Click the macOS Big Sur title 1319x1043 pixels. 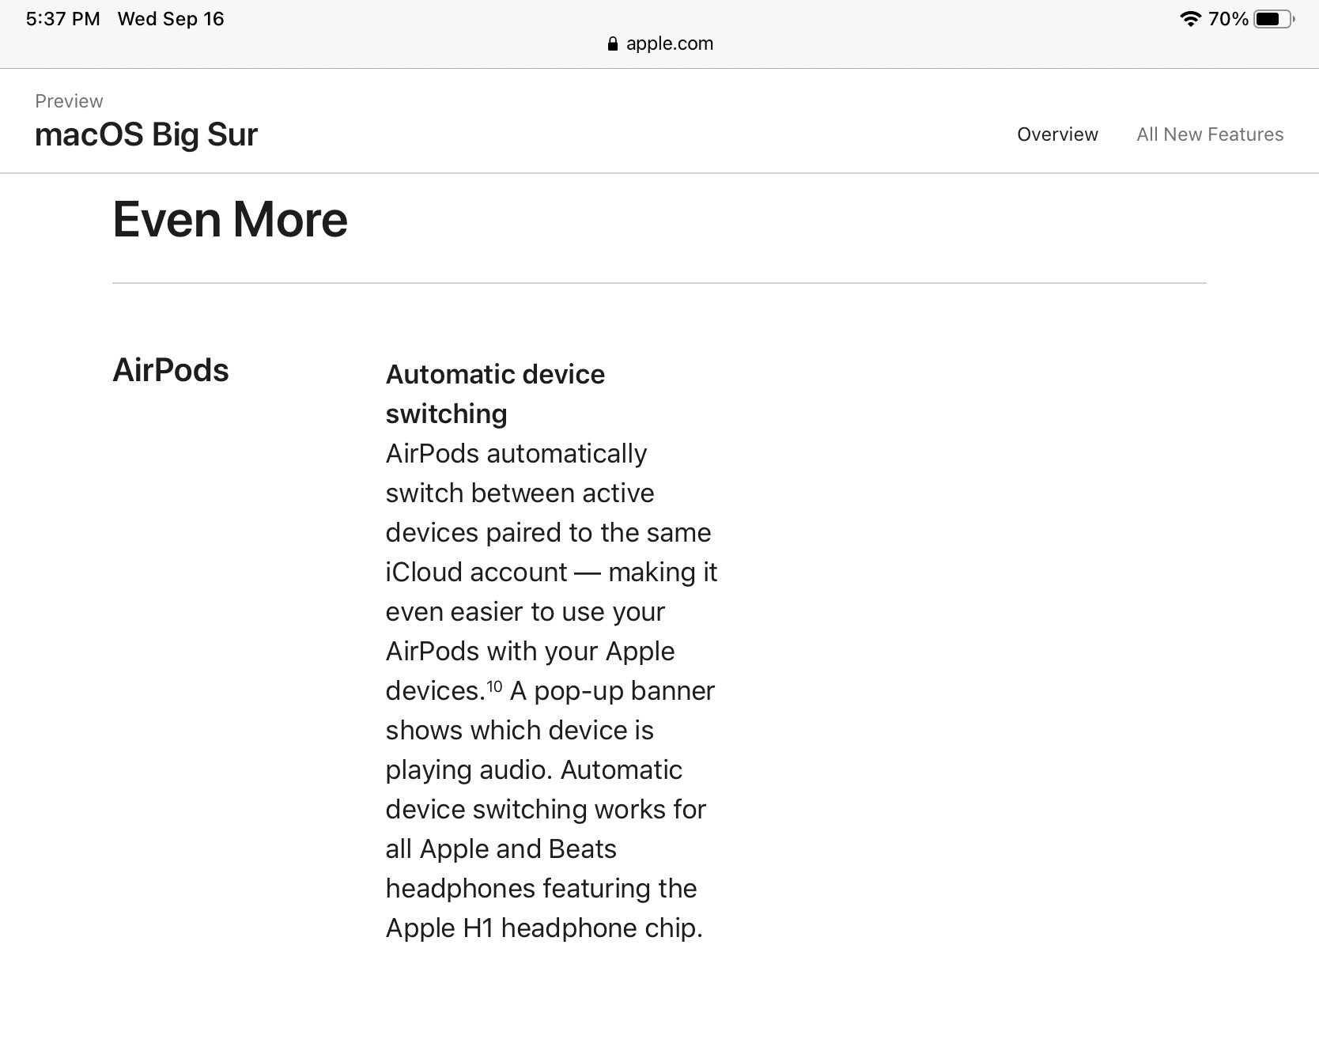[146, 134]
